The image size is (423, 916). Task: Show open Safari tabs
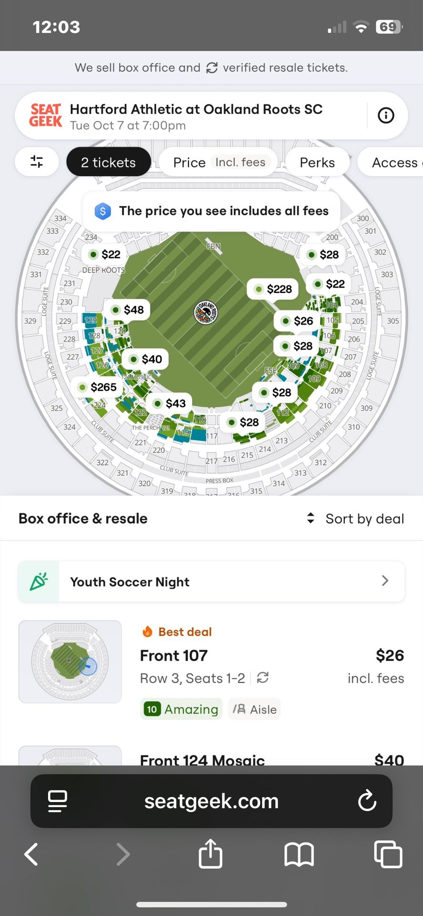point(388,854)
